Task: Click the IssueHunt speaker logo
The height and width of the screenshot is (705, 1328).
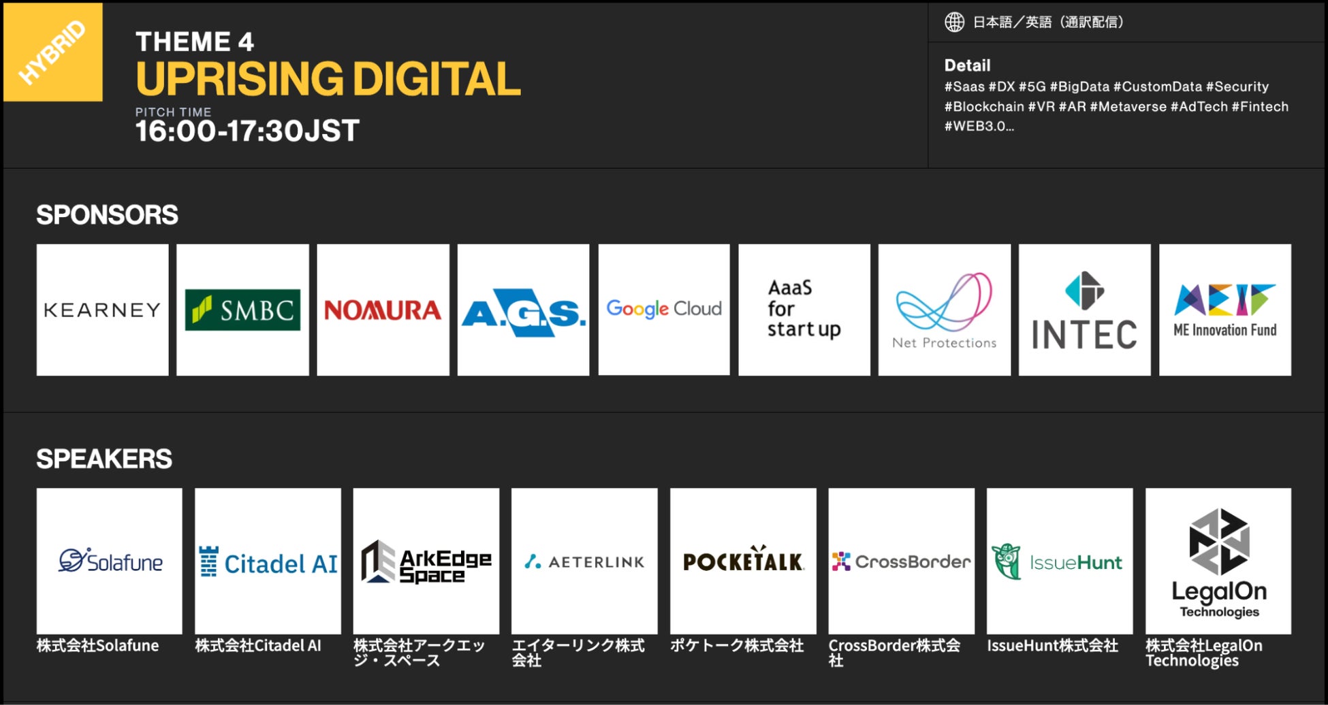Action: [1060, 561]
